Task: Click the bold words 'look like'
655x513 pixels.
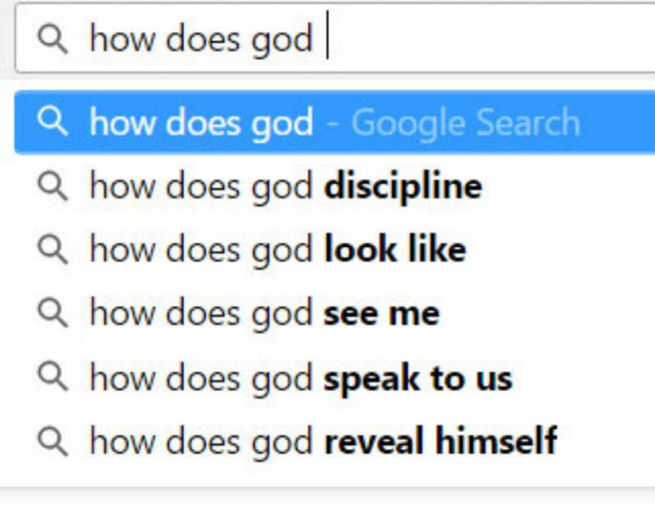Action: tap(395, 249)
